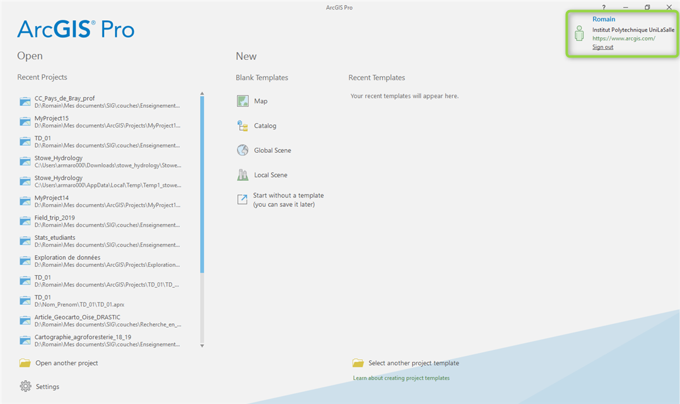
Task: Open Learn about creating project templates link
Action: click(x=401, y=378)
